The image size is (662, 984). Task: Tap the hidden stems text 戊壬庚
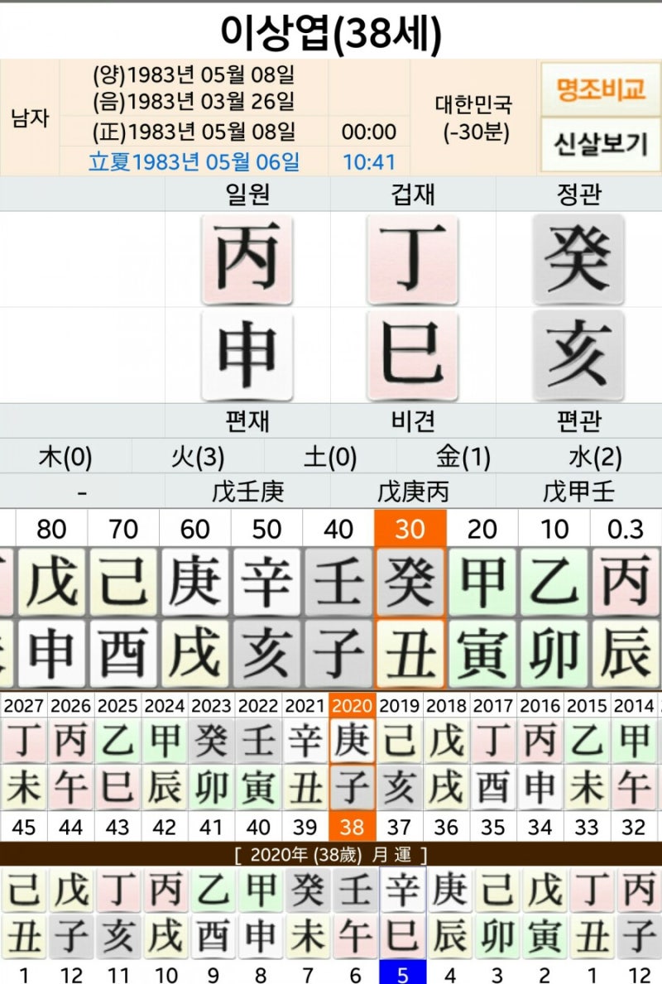pos(248,492)
